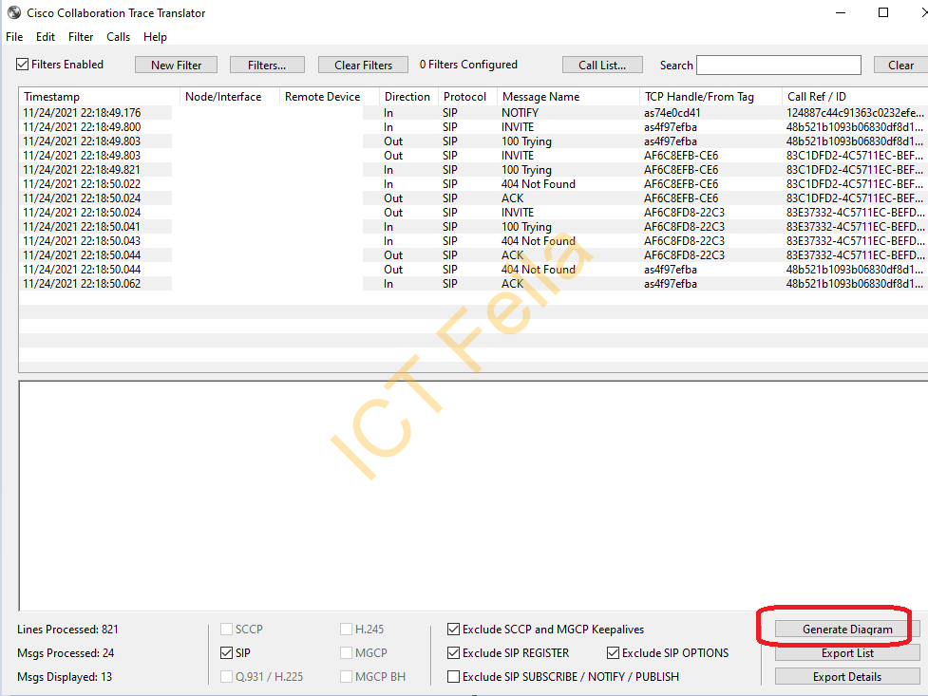This screenshot has height=696, width=928.
Task: Click the New Filter button
Action: point(176,64)
